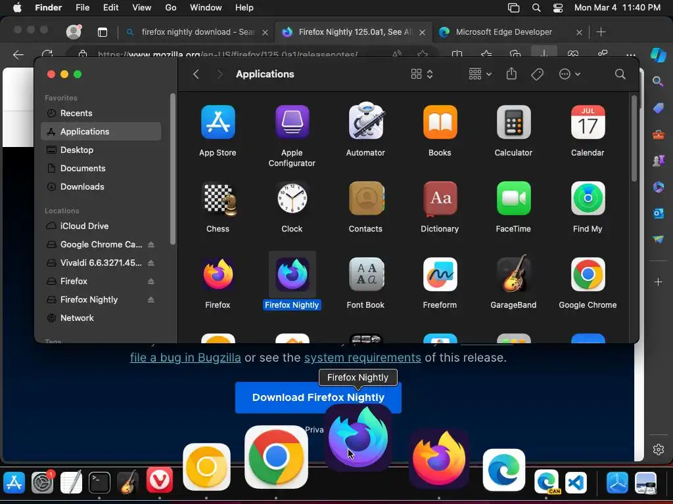Click the Finder search magnifier icon
Viewport: 673px width, 504px height.
click(620, 74)
